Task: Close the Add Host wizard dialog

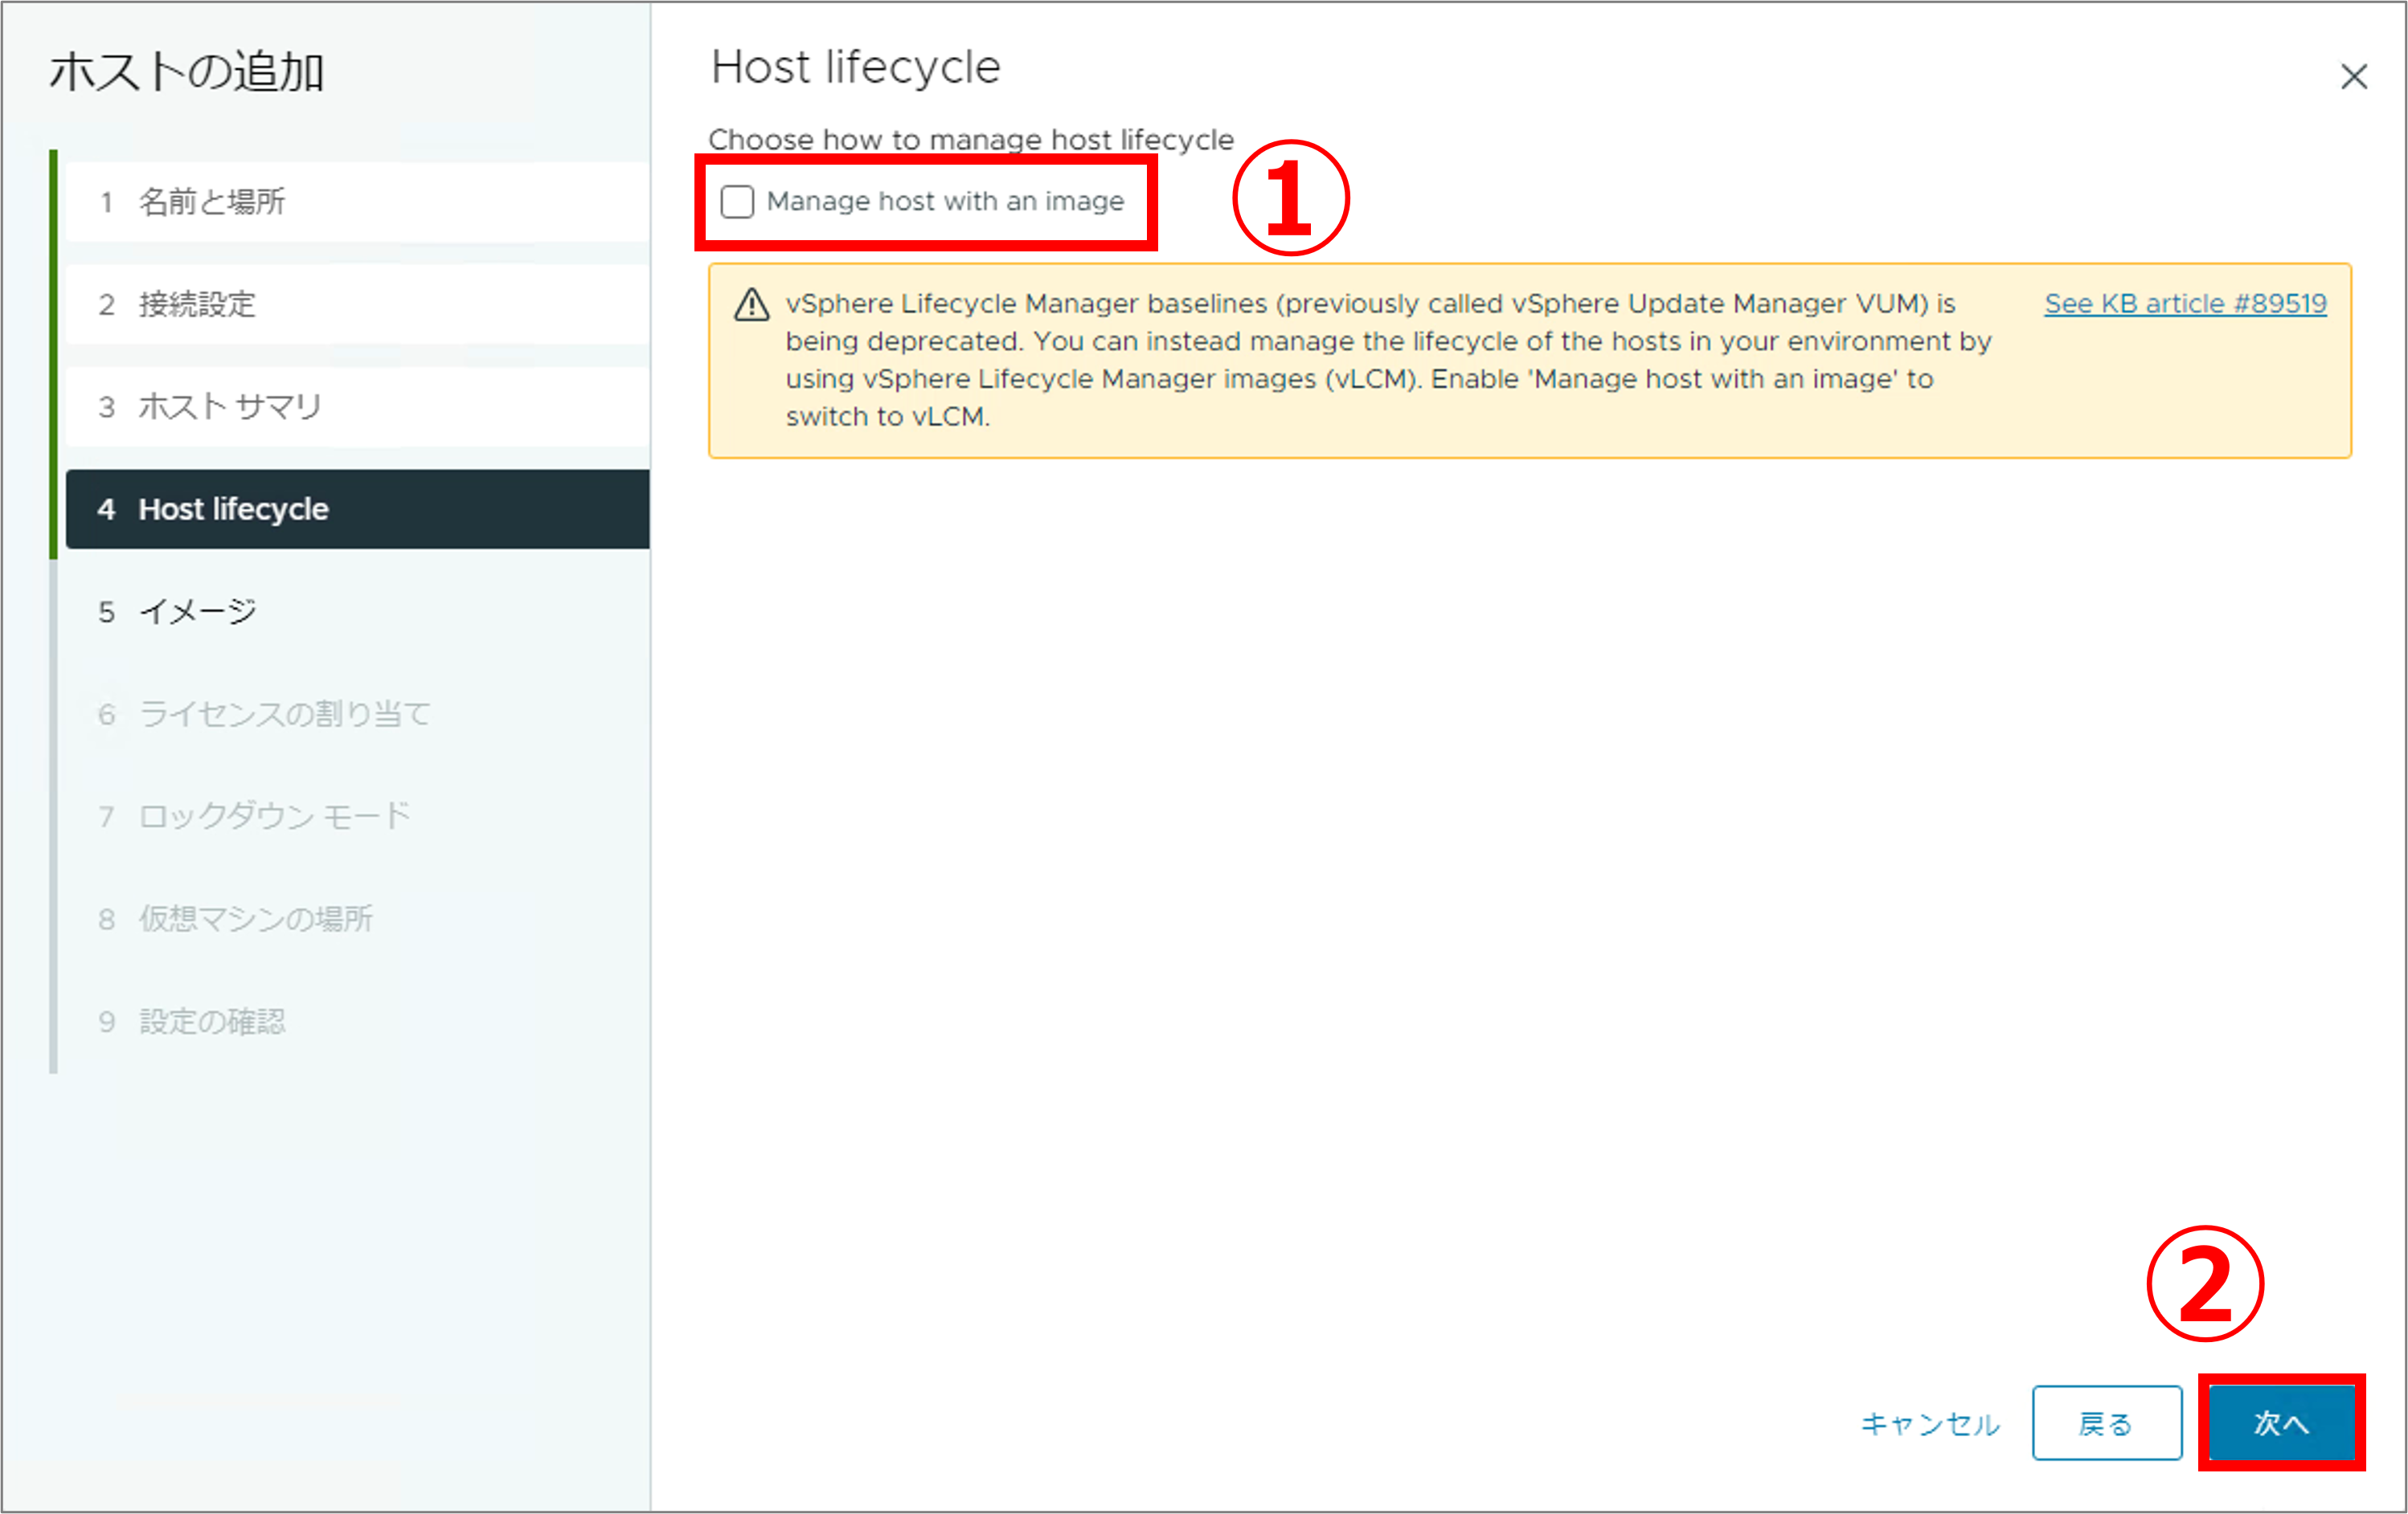Action: [2353, 77]
